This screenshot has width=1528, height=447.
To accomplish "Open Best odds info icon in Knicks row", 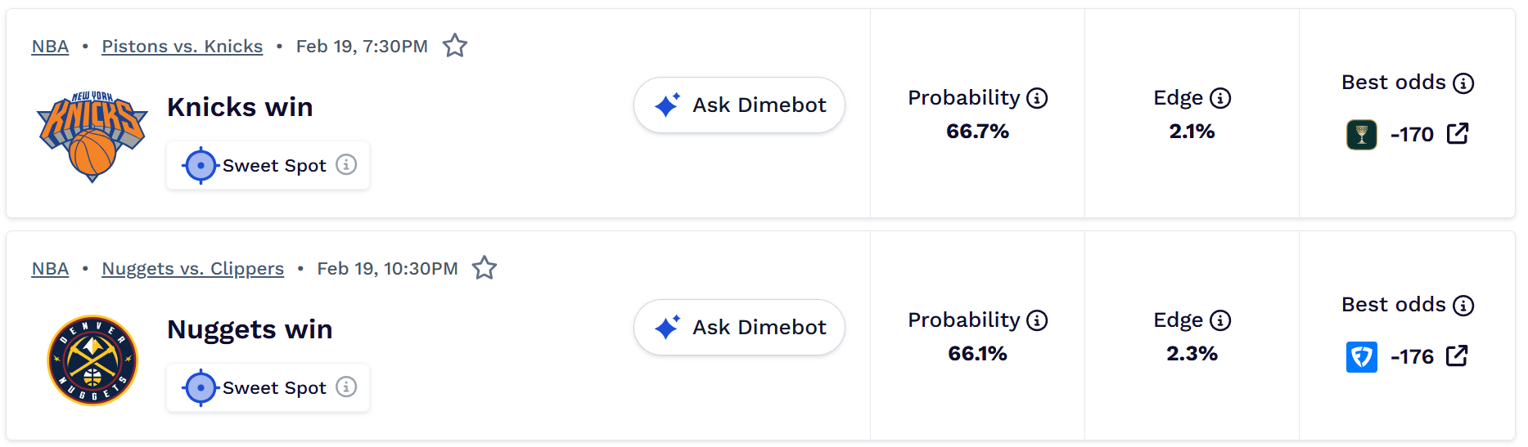I will pyautogui.click(x=1463, y=83).
